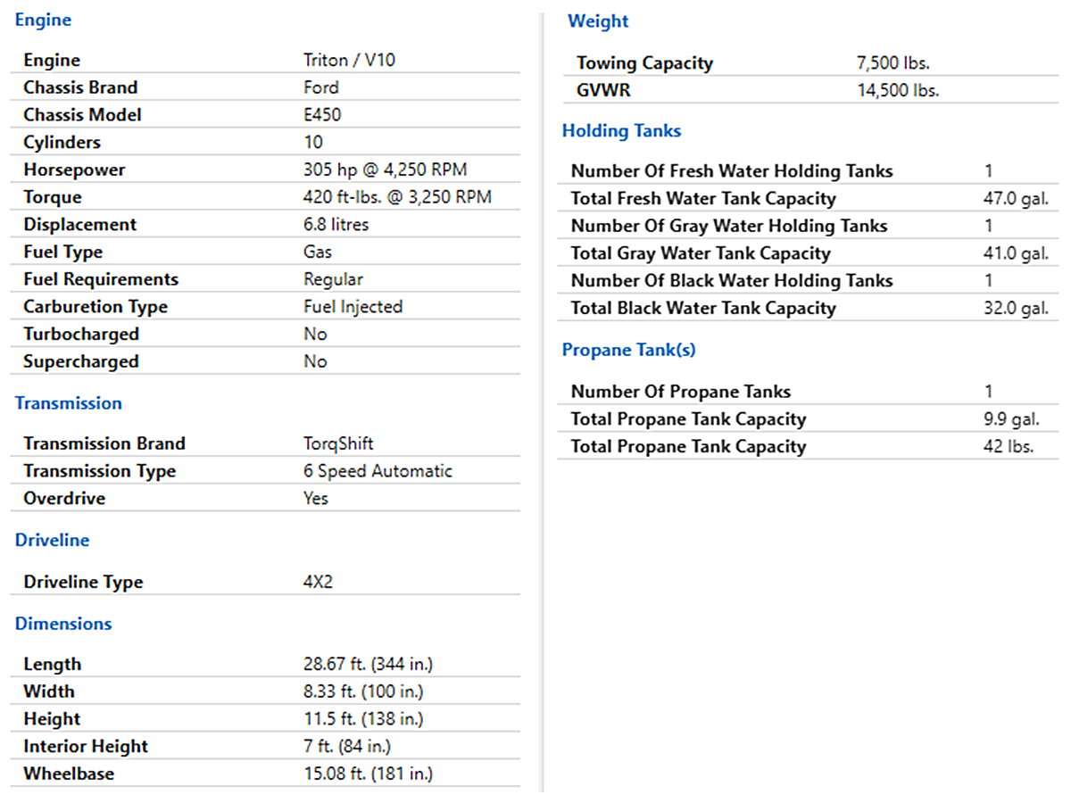
Task: Select the Driveline Type 4X2 value
Action: coord(319,582)
